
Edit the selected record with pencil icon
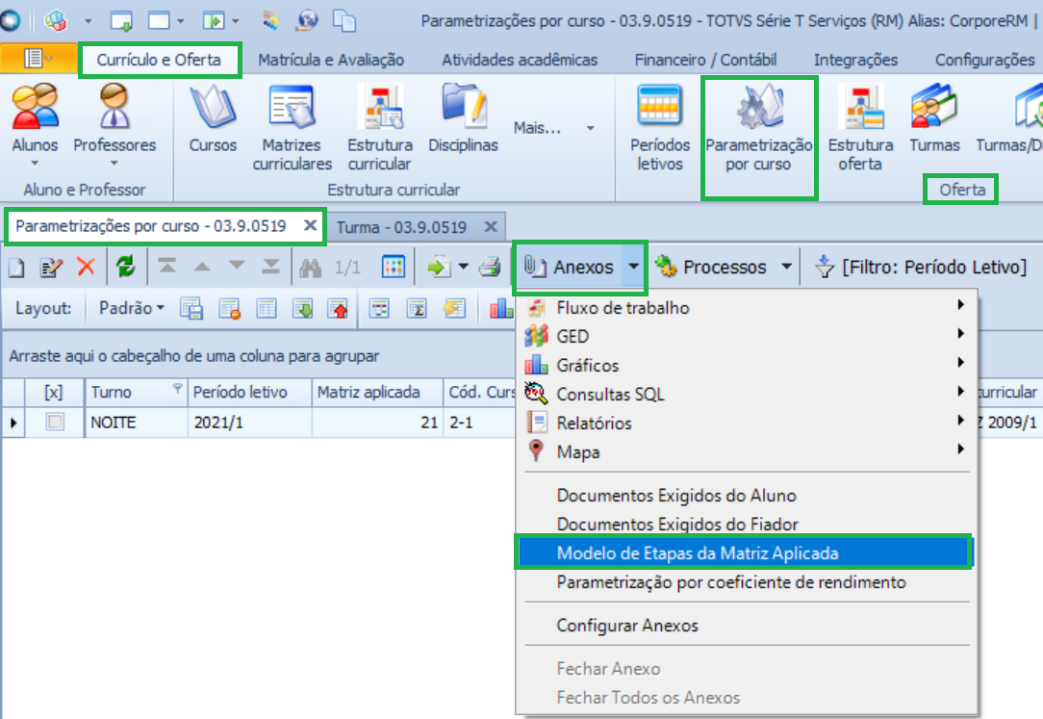(x=51, y=268)
